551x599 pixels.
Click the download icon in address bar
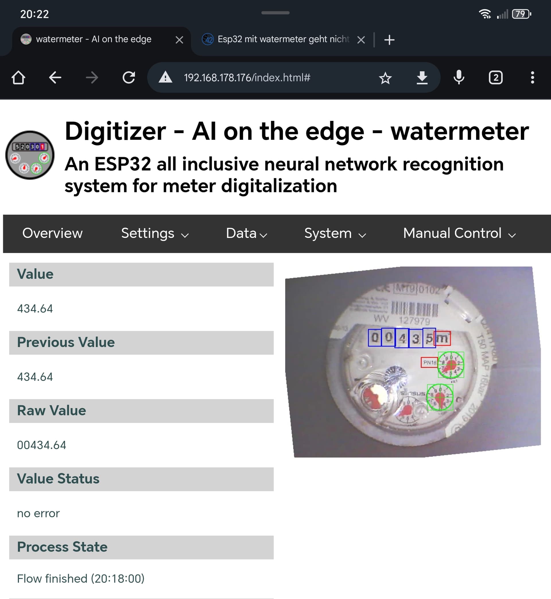click(422, 78)
